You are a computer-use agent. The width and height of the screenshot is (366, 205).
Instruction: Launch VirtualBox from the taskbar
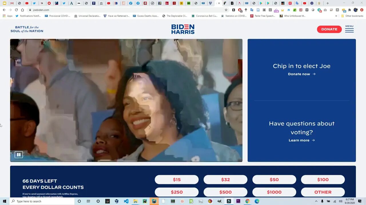click(x=117, y=201)
